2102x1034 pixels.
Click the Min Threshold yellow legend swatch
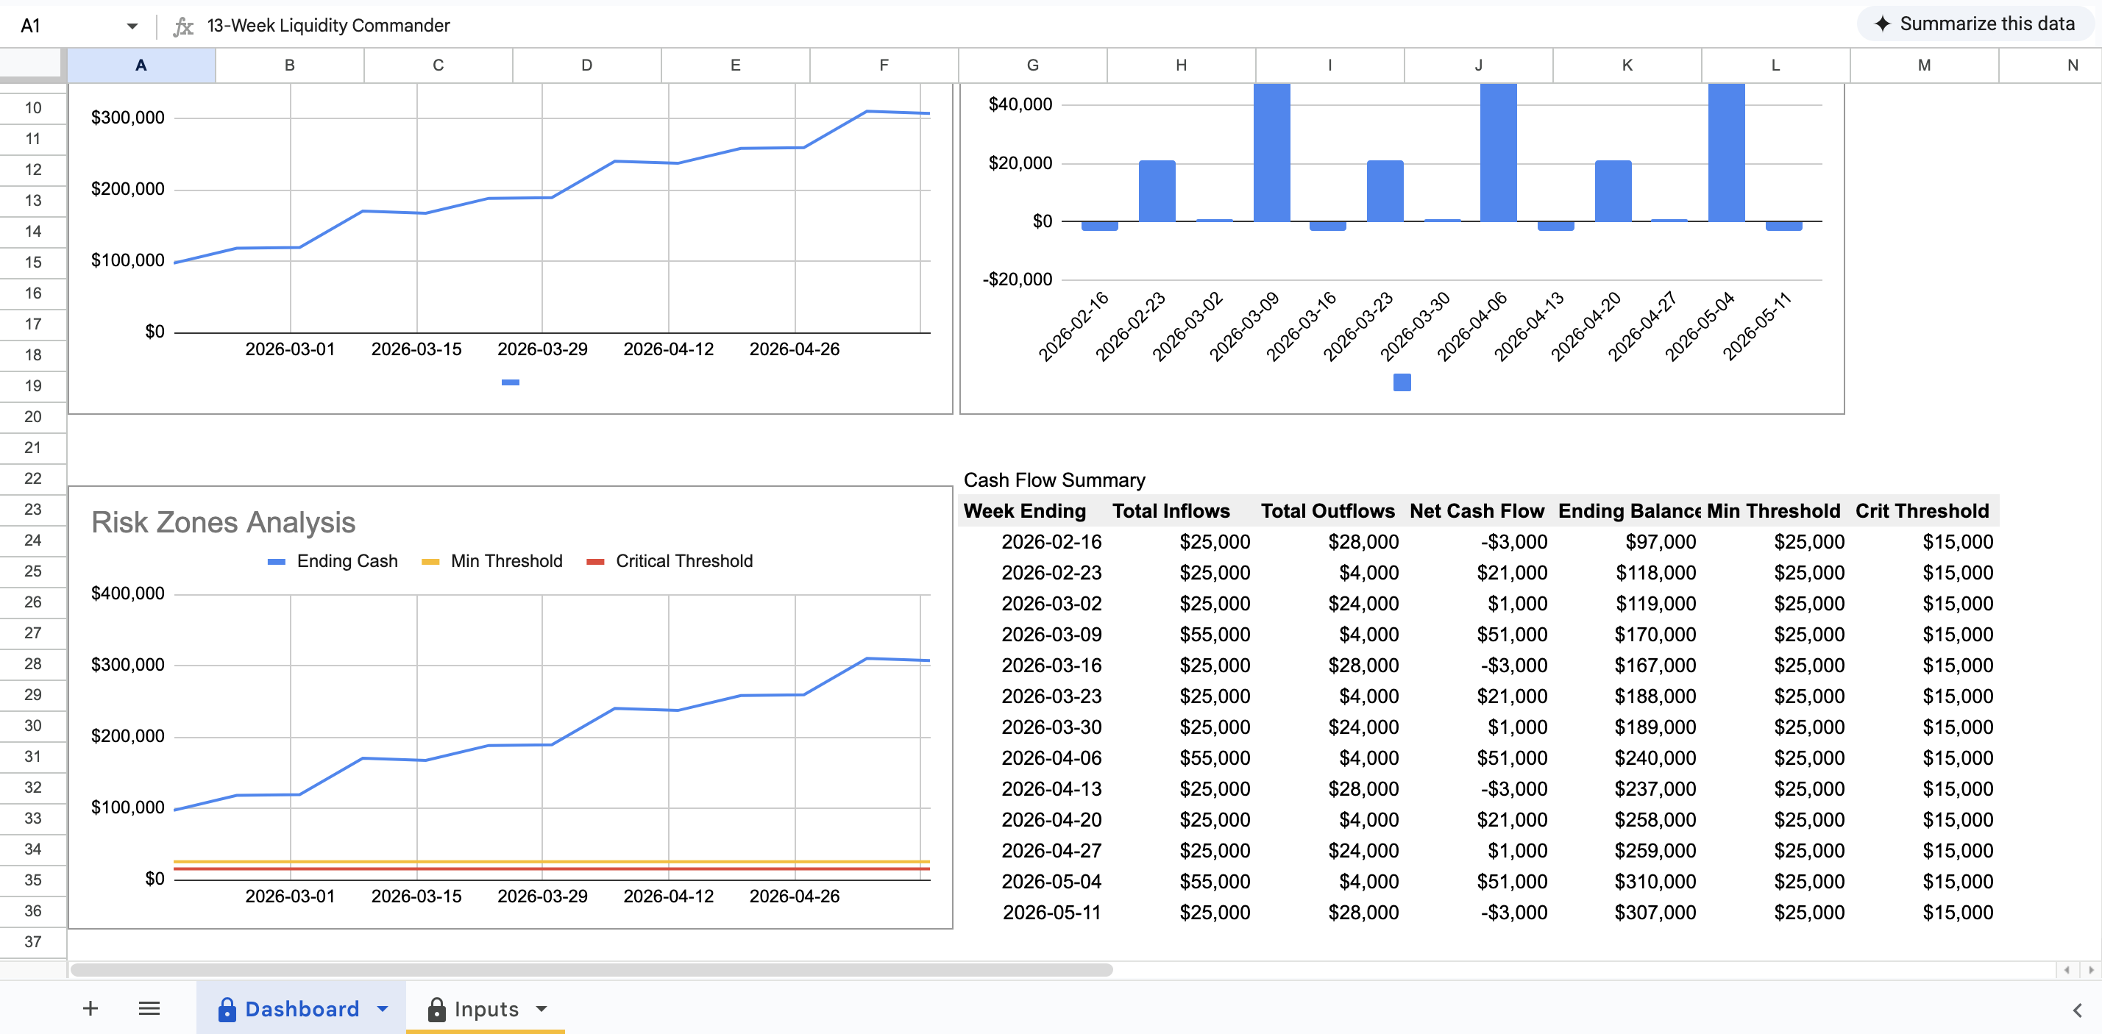[x=430, y=562]
